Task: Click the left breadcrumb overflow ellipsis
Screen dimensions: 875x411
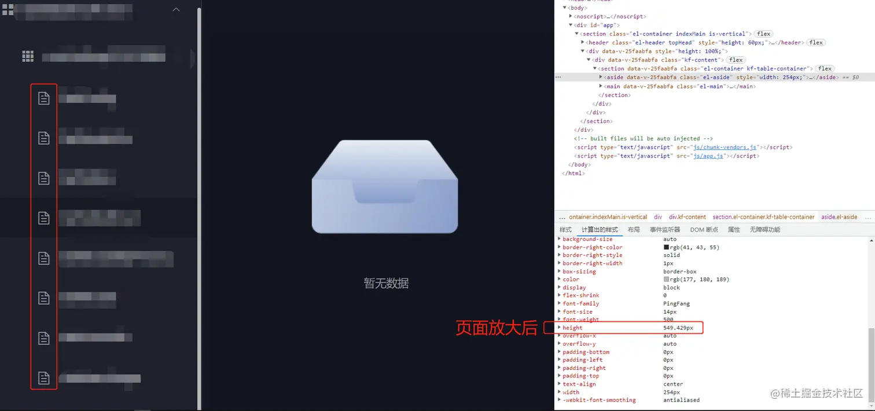Action: point(561,217)
